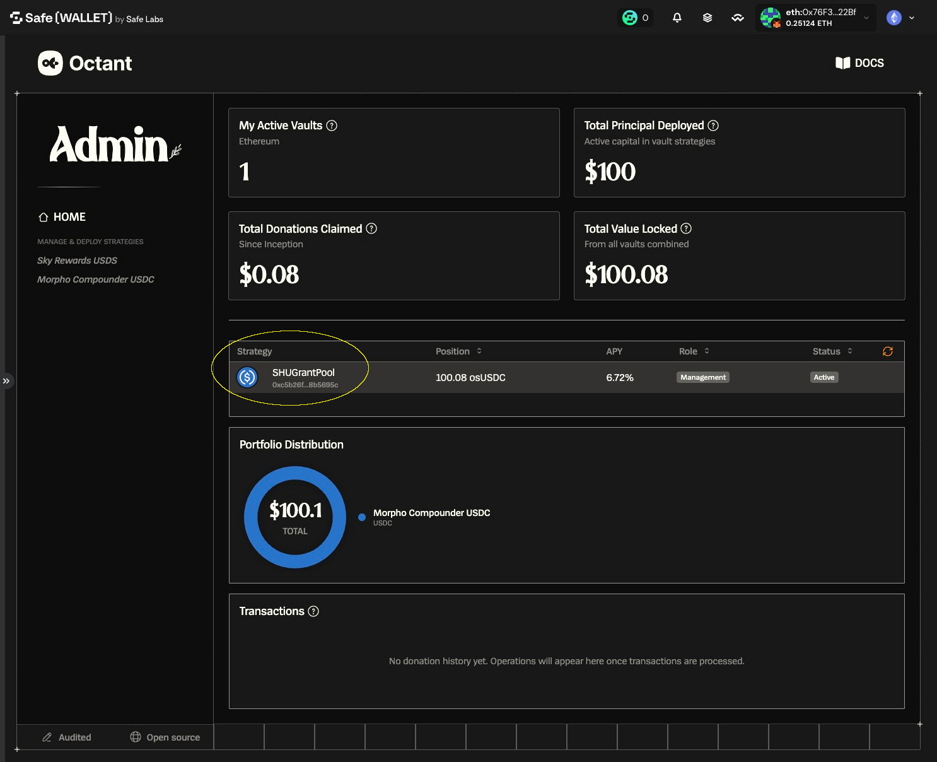Image resolution: width=937 pixels, height=762 pixels.
Task: Click the Strategy column header
Action: (x=255, y=351)
